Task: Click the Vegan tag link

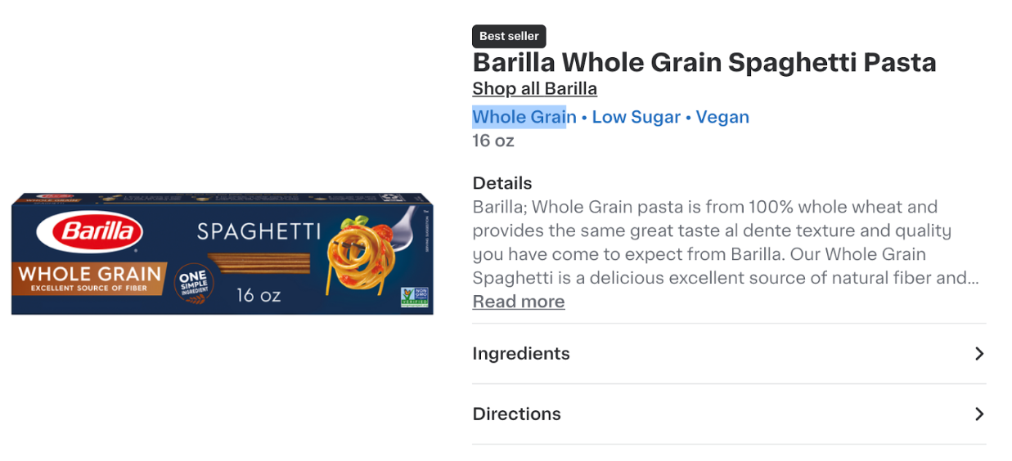Action: [722, 117]
